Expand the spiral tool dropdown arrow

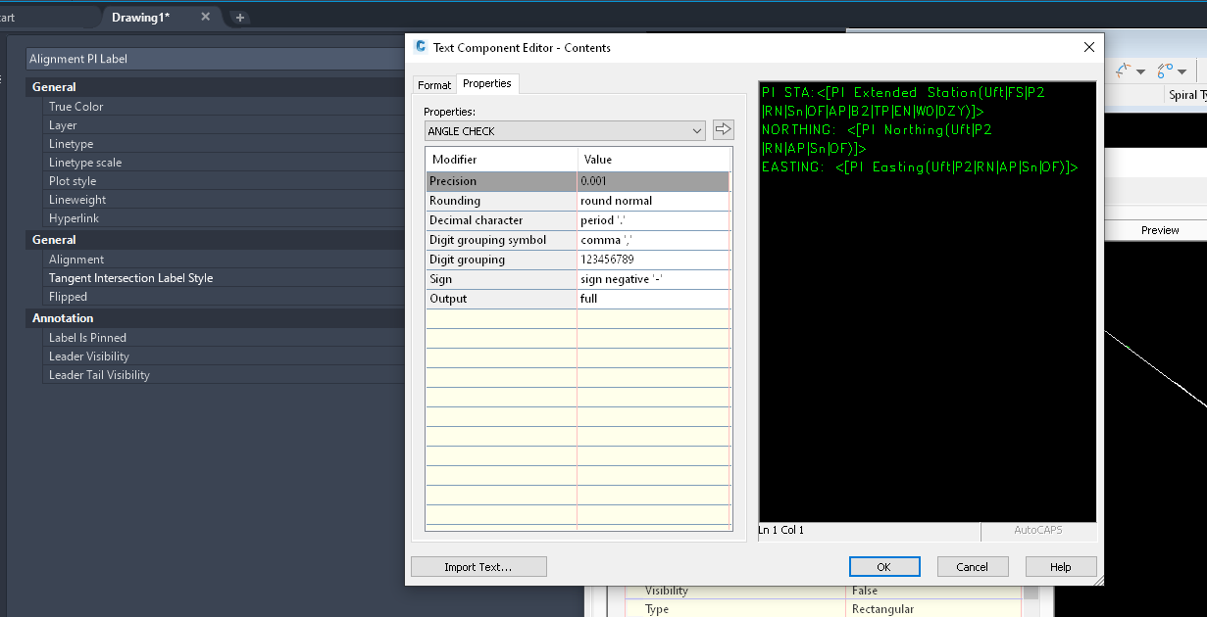(1182, 71)
